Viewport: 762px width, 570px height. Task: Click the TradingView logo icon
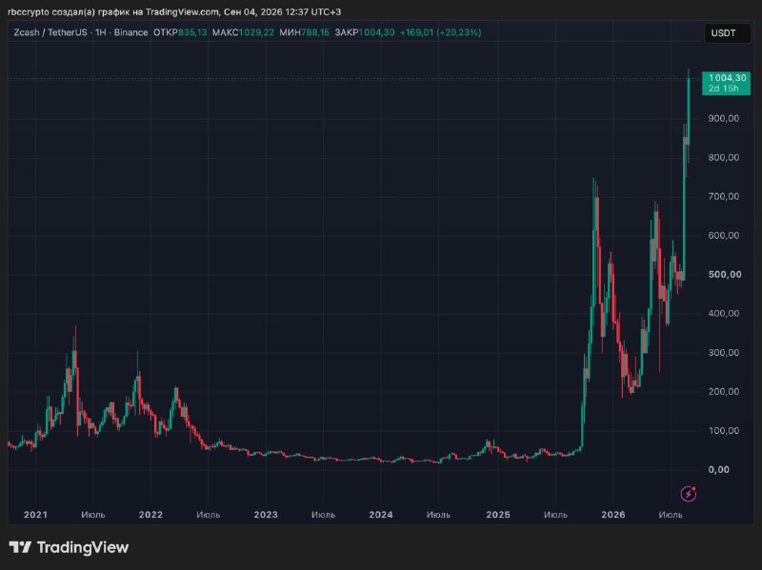[x=20, y=547]
